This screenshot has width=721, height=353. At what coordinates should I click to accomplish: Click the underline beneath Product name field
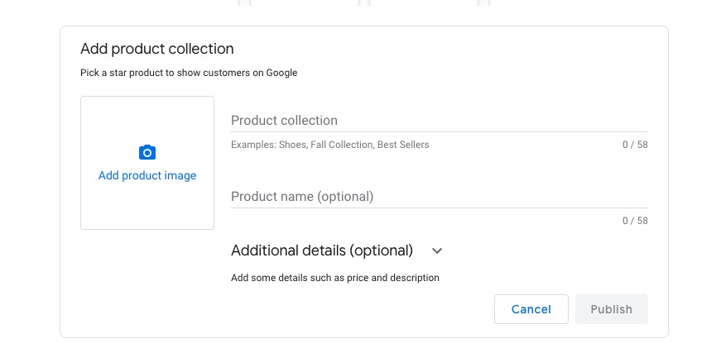[x=439, y=208]
